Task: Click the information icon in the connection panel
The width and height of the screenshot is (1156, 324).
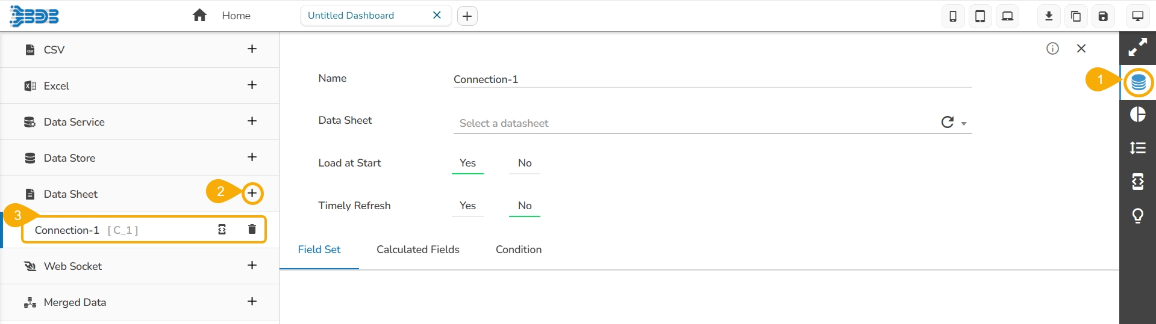Action: coord(1052,49)
